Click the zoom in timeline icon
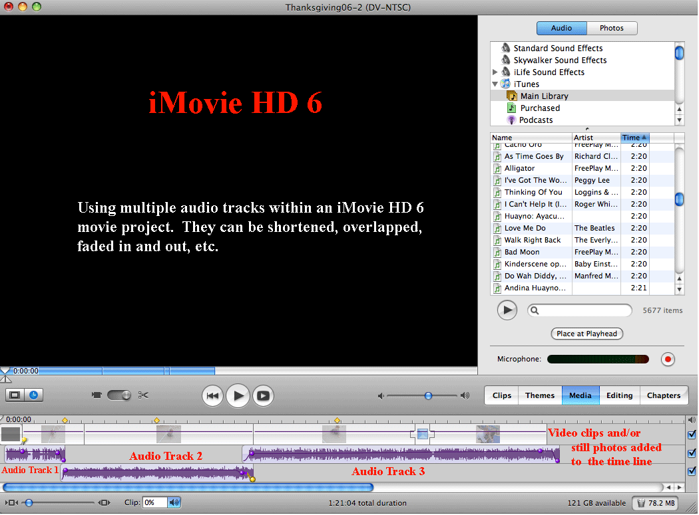699x515 pixels. click(105, 502)
